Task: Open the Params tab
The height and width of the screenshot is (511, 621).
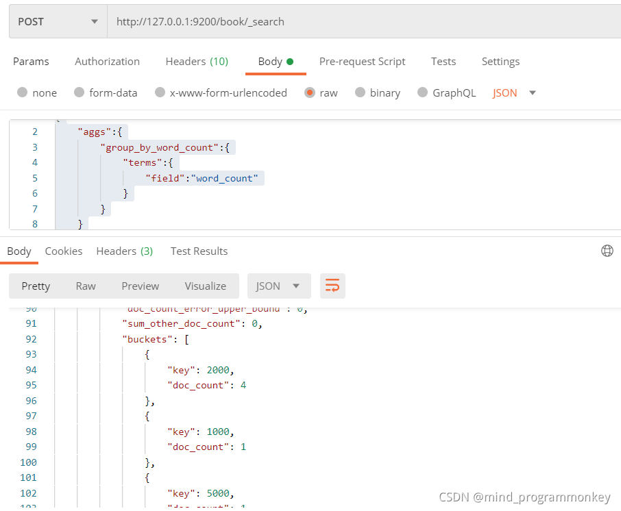Action: coord(31,62)
